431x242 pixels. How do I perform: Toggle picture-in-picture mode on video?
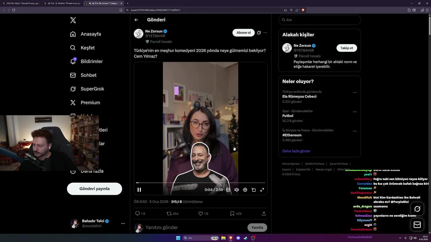point(254,190)
